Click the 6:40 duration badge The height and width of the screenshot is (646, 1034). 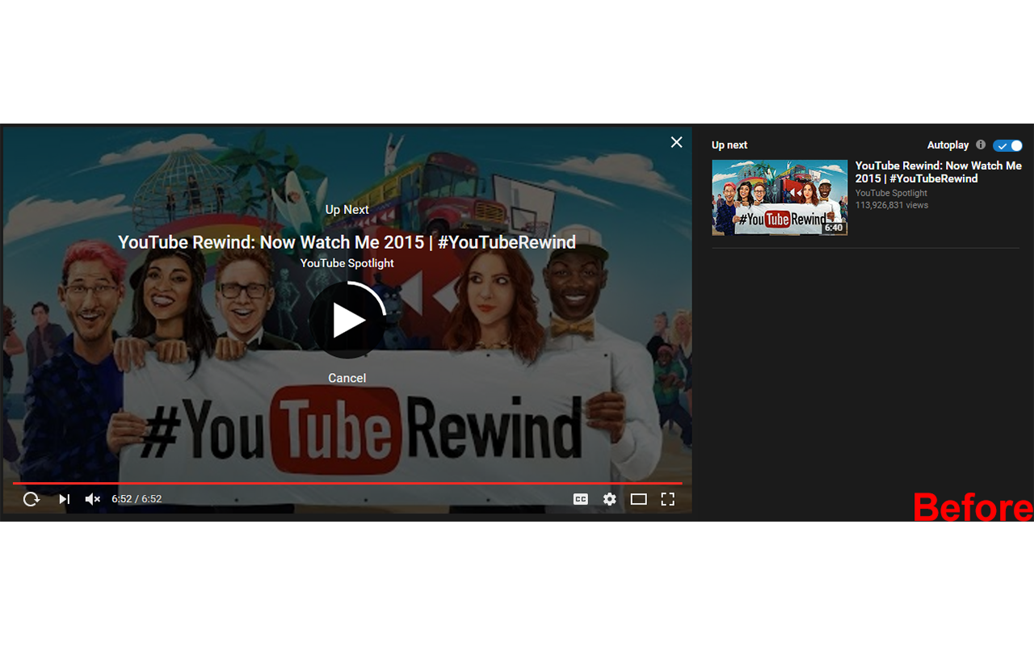834,228
